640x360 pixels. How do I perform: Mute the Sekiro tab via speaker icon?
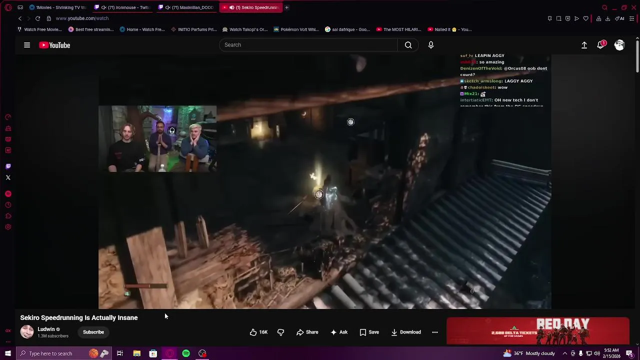click(231, 7)
